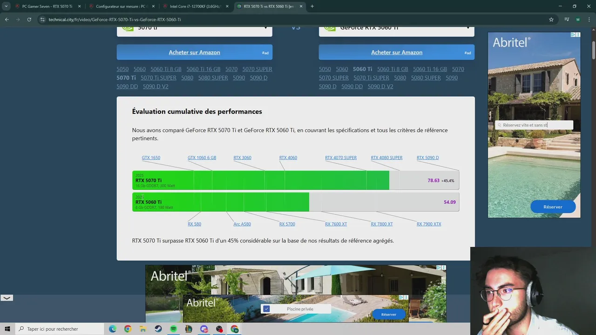
Task: Click the RTX 5060 Ti green performance bar
Action: 221,202
